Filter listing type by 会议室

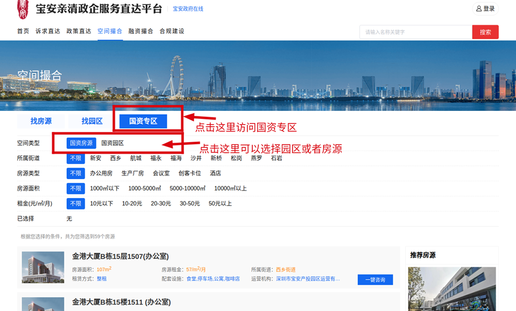click(x=161, y=174)
